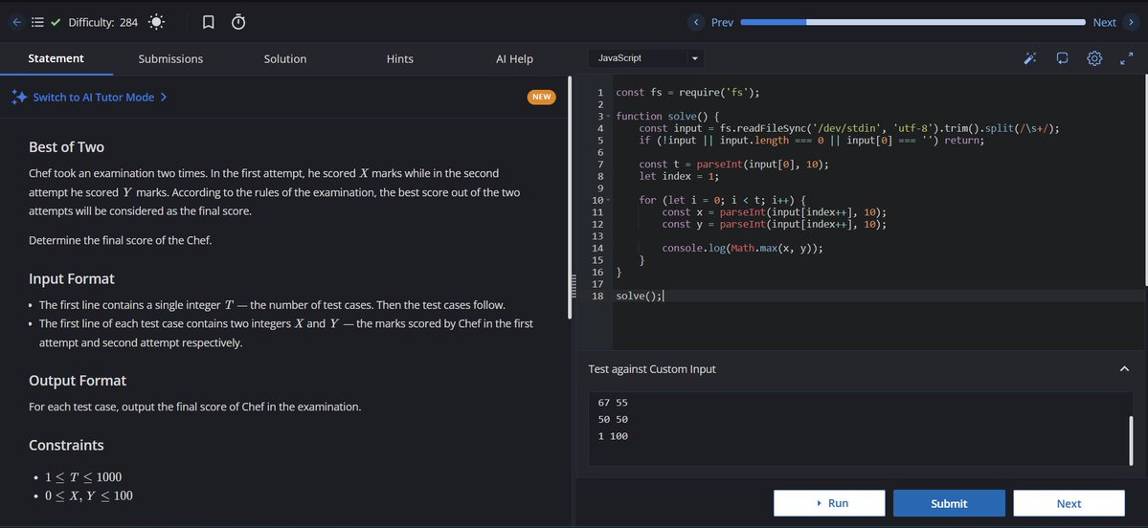This screenshot has width=1148, height=528.
Task: Open the problem list menu icon
Action: coord(38,23)
